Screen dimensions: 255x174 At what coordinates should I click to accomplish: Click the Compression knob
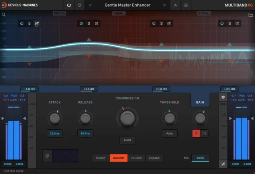(127, 117)
